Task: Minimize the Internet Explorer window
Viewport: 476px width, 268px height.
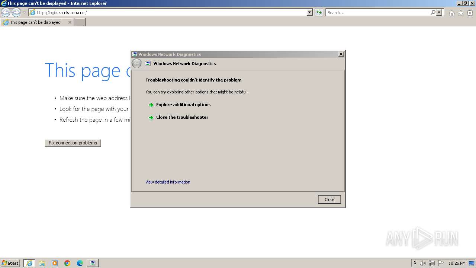Action: click(459, 3)
